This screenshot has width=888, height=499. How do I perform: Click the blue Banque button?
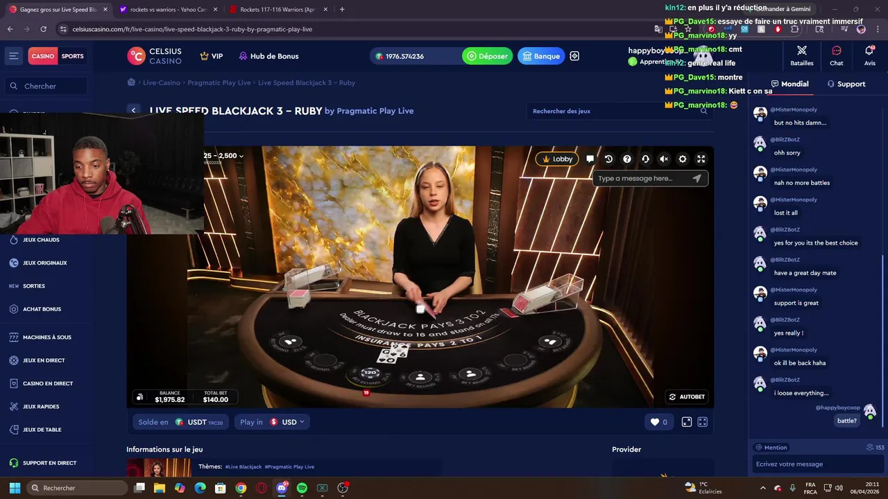541,56
